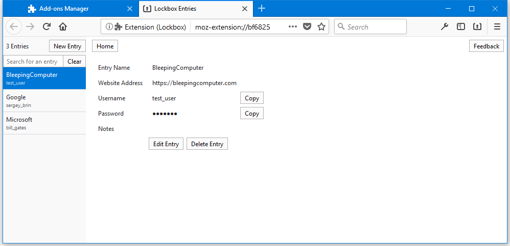Show site information icon in address bar

point(109,27)
